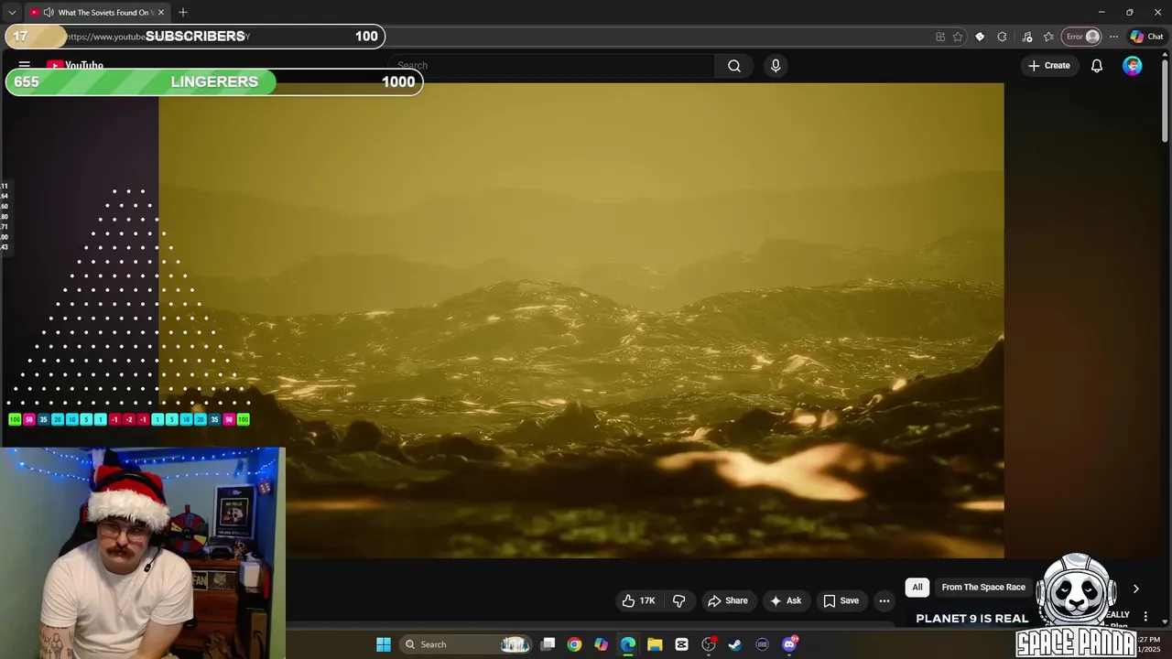1172x659 pixels.
Task: Open Task View on taskbar
Action: (548, 644)
